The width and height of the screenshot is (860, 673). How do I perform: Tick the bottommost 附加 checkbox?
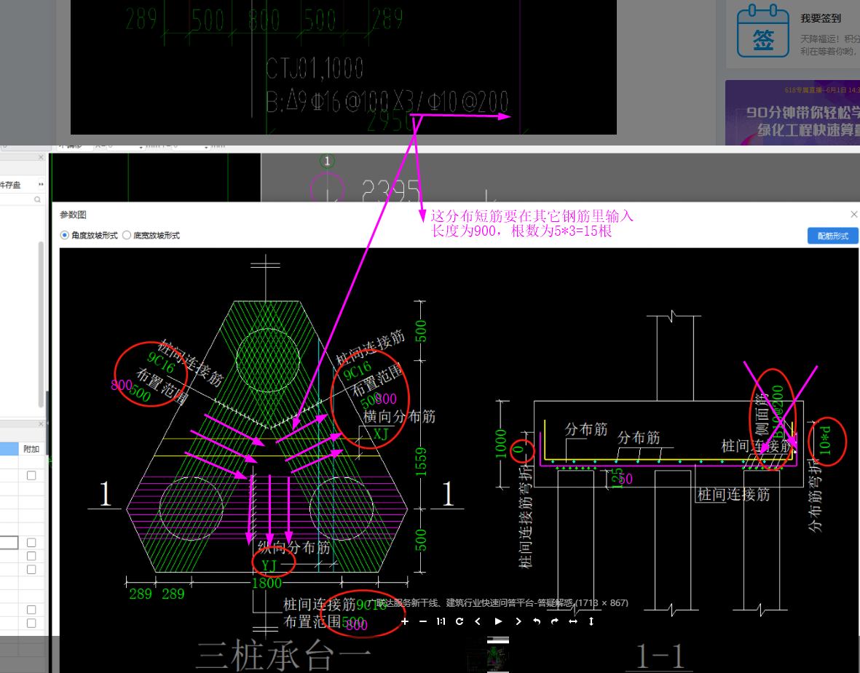(31, 623)
